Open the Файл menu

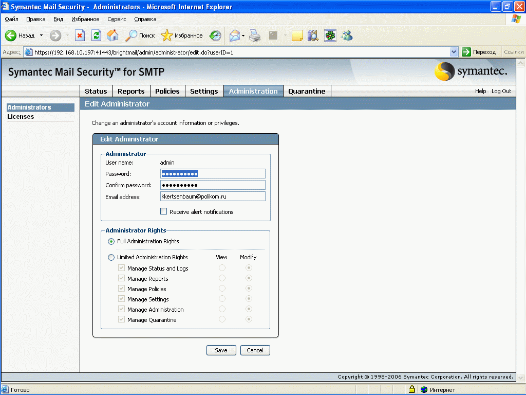point(11,19)
